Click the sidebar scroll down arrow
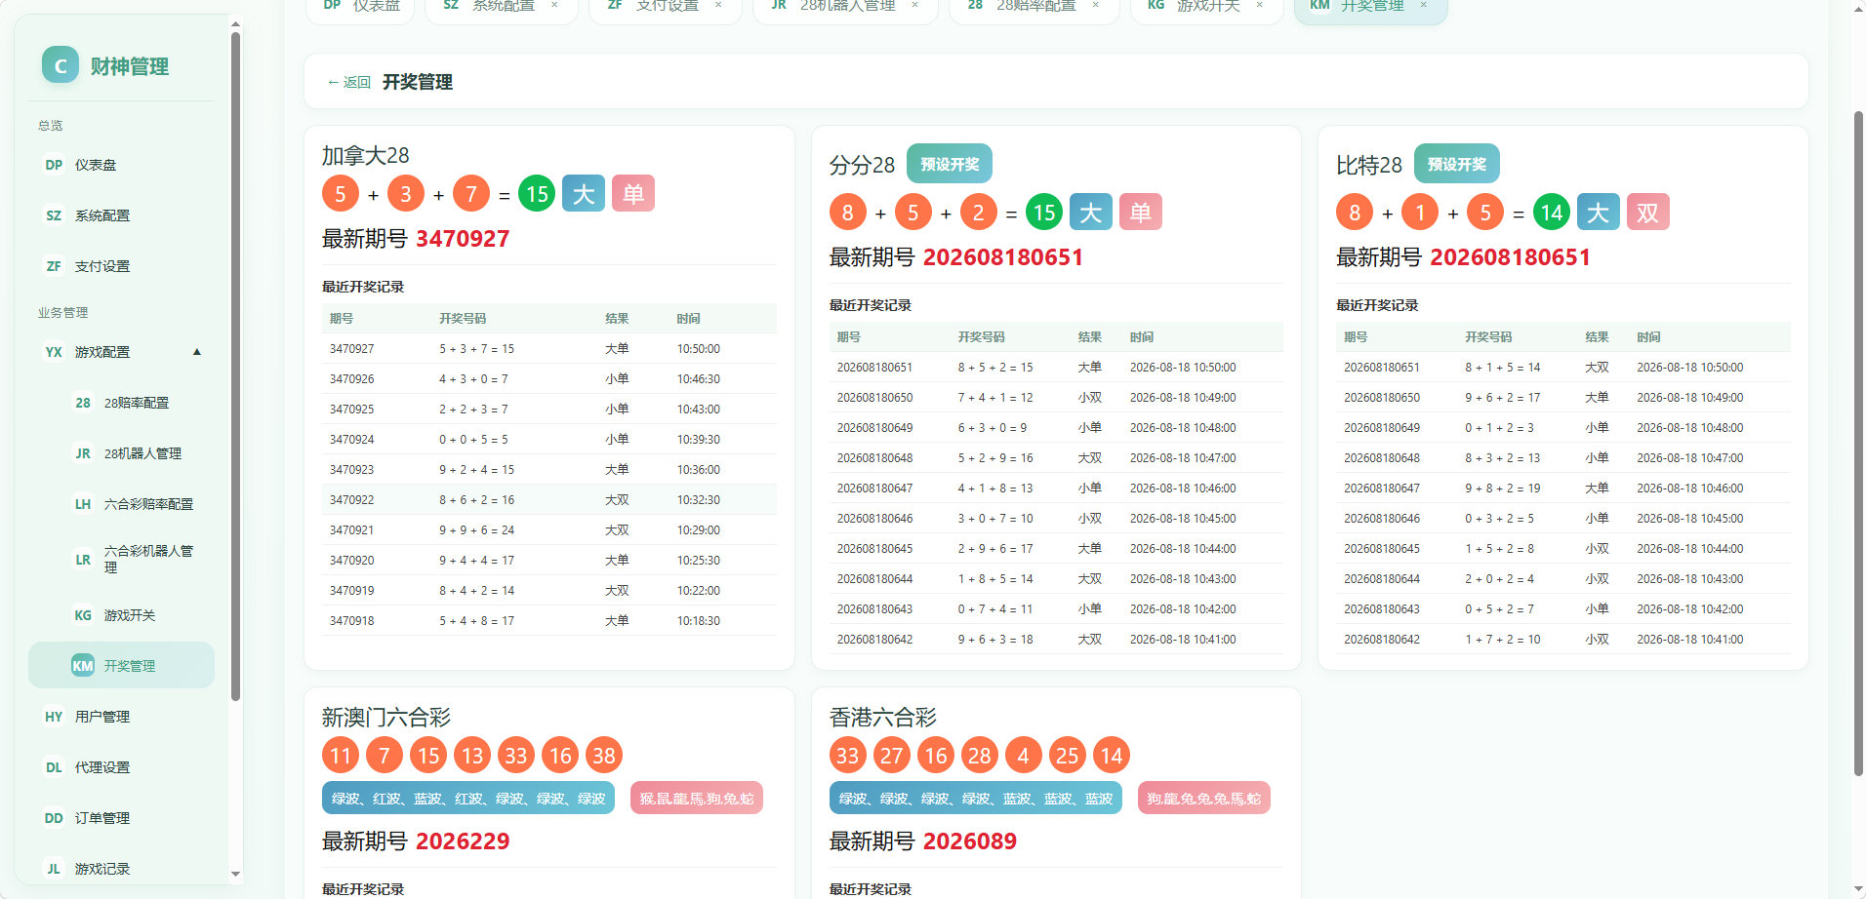 click(235, 874)
